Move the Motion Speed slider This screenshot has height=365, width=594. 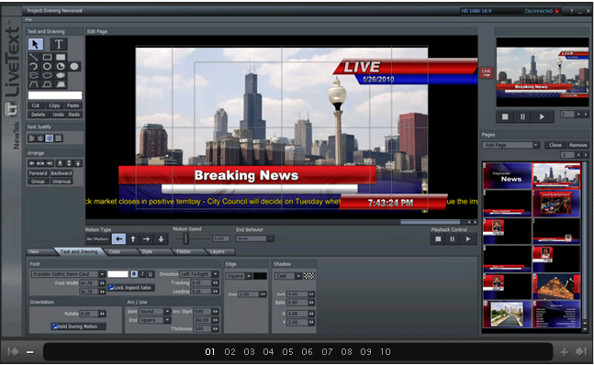click(185, 238)
